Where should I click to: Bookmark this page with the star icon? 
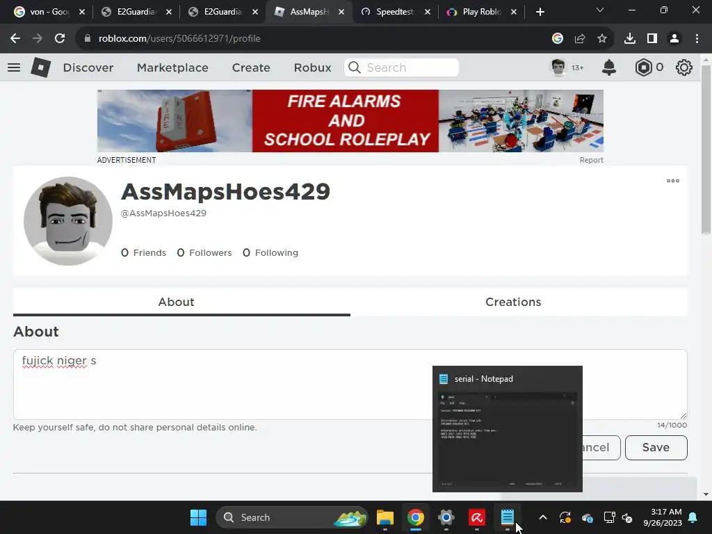[x=601, y=39]
